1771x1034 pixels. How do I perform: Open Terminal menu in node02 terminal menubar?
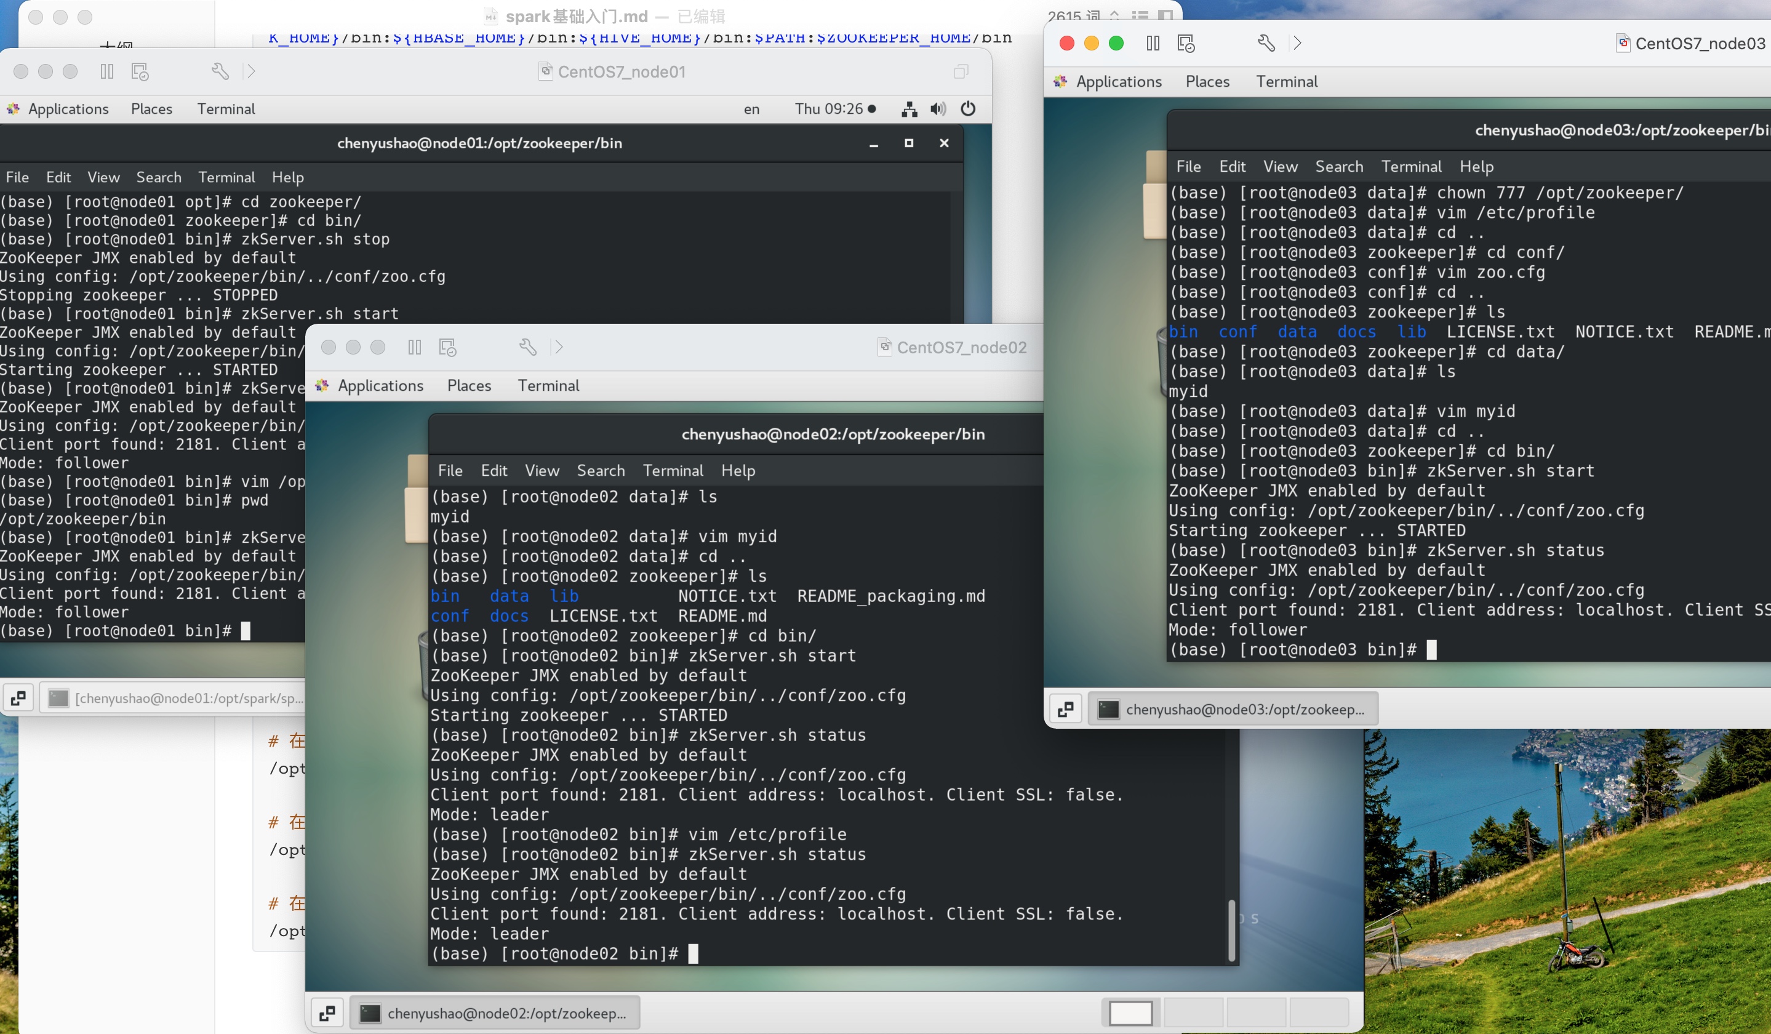pyautogui.click(x=673, y=470)
